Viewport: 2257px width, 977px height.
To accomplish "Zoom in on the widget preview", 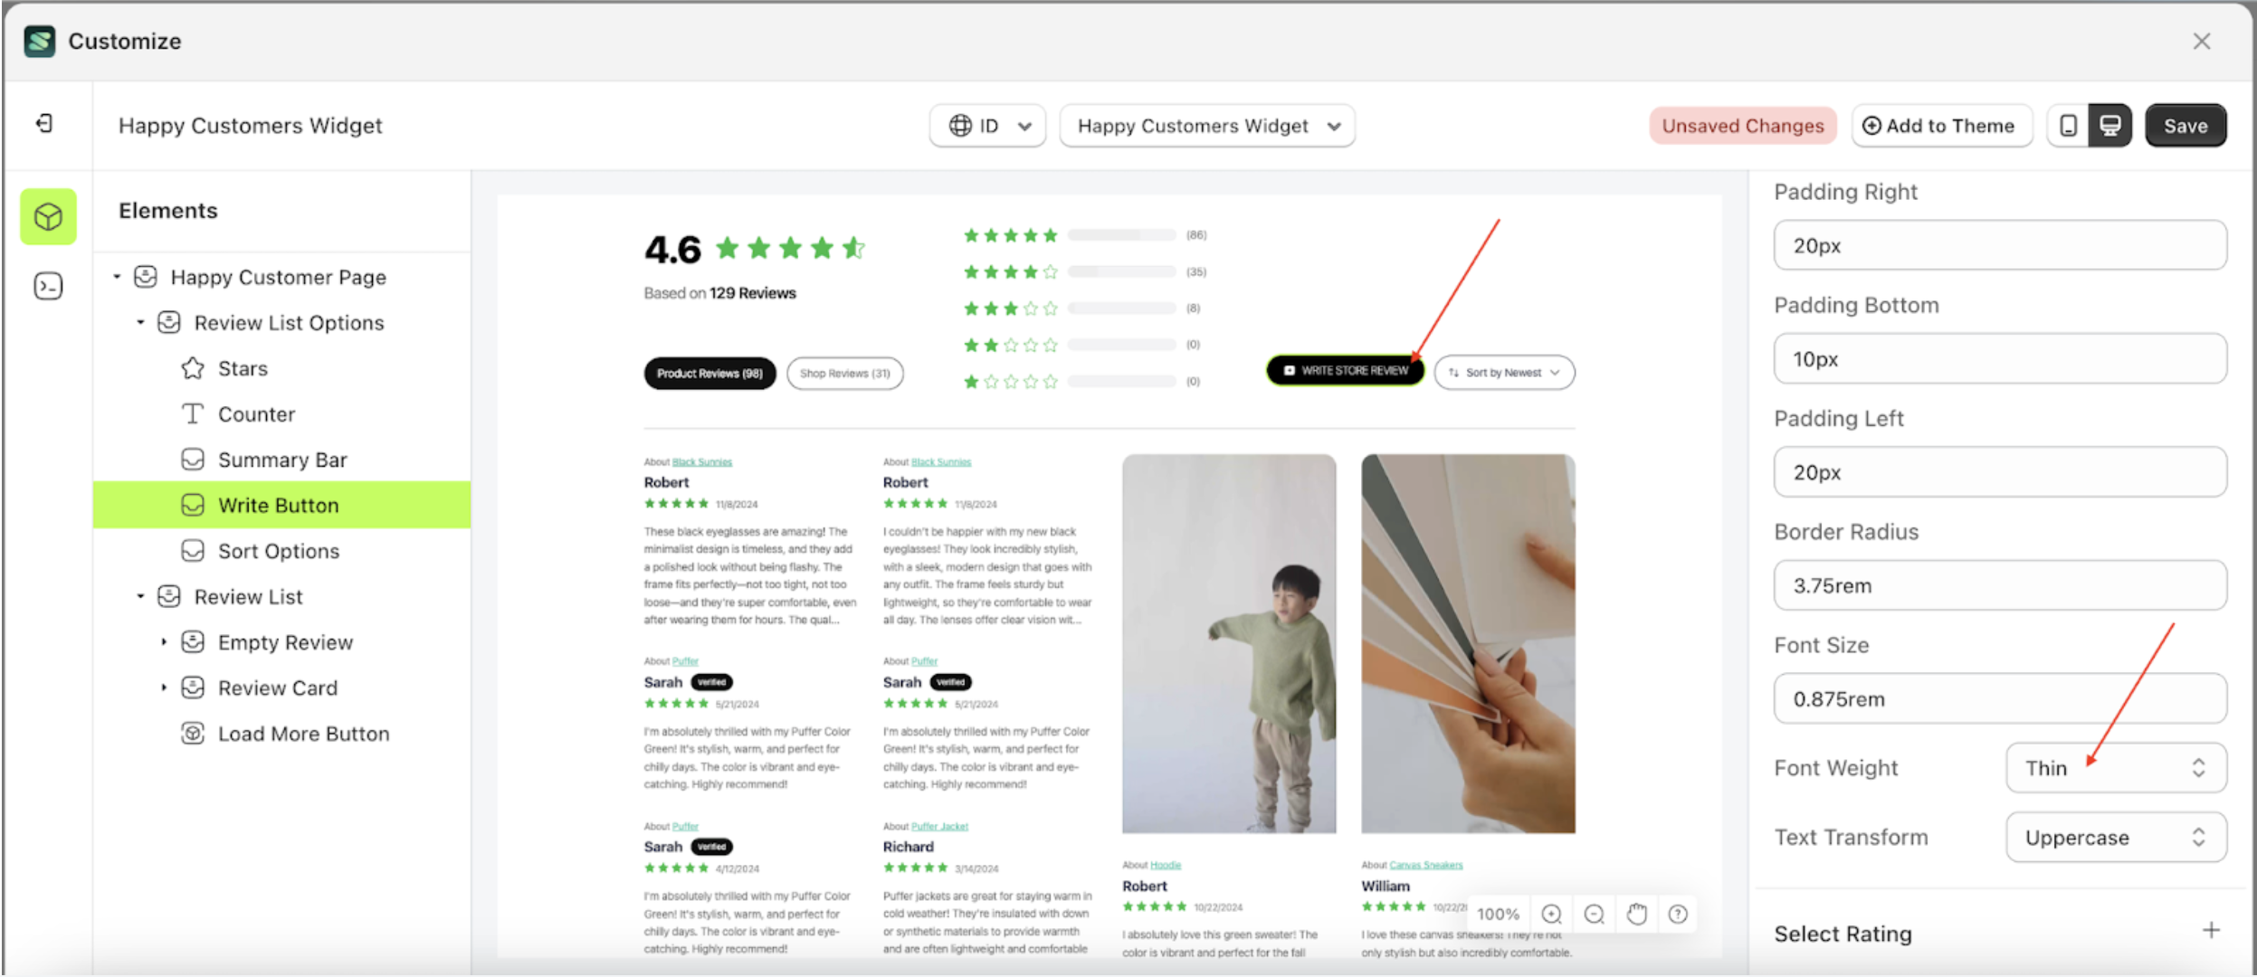I will coord(1553,914).
